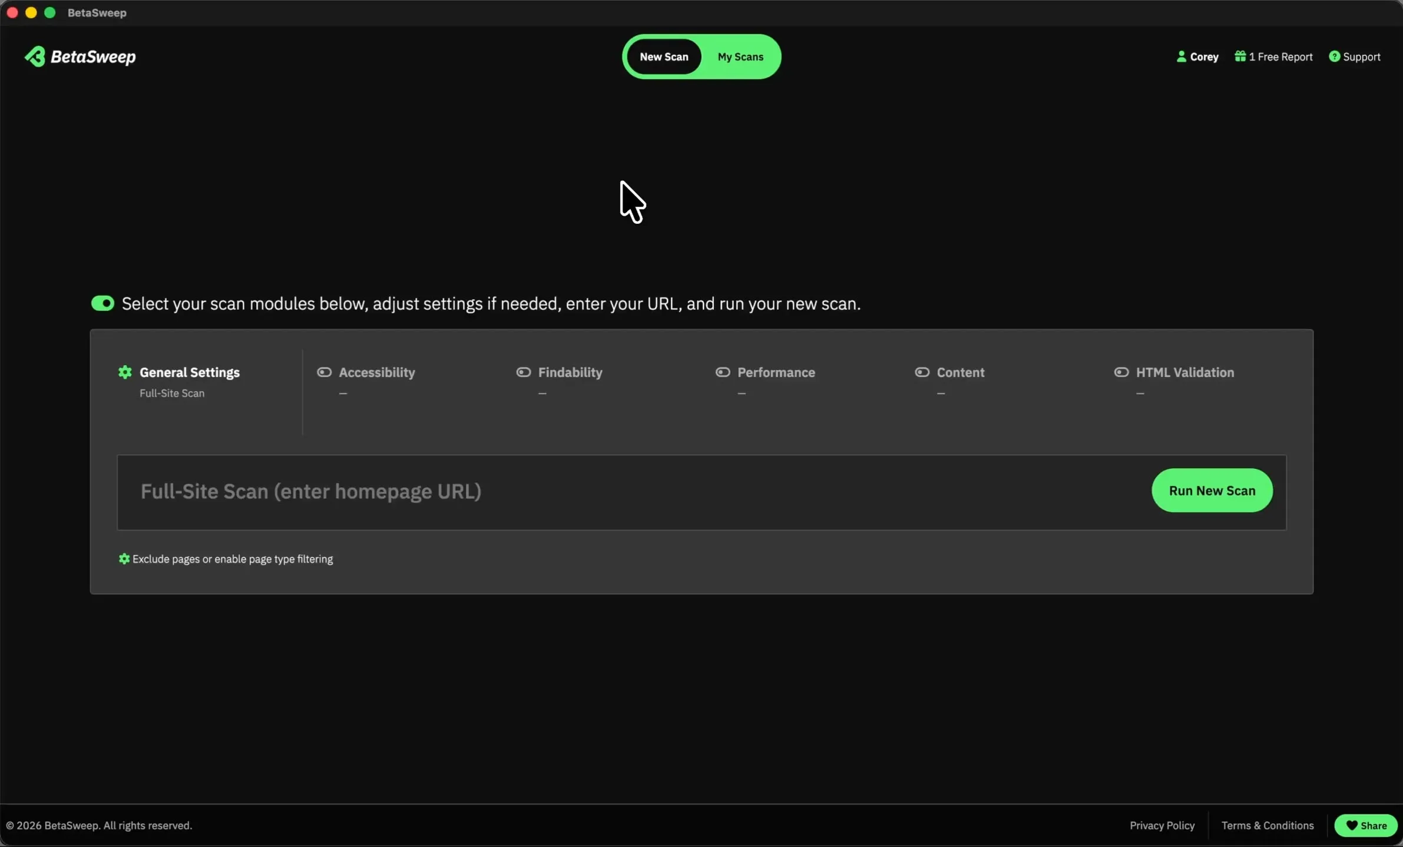
Task: Switch to the My Scans tab
Action: [740, 57]
